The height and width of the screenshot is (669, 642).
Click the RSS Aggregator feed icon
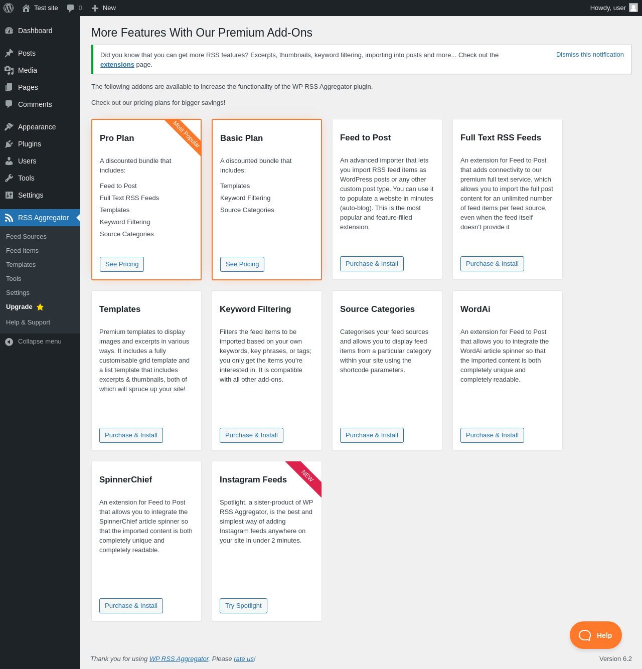(x=9, y=218)
